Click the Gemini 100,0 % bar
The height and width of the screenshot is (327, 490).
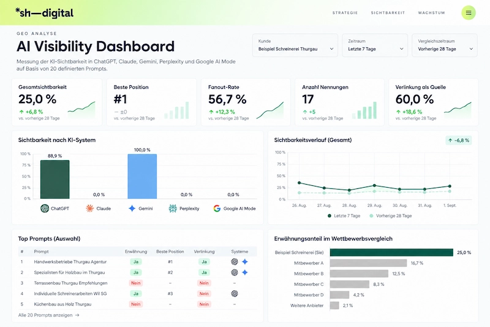142,176
